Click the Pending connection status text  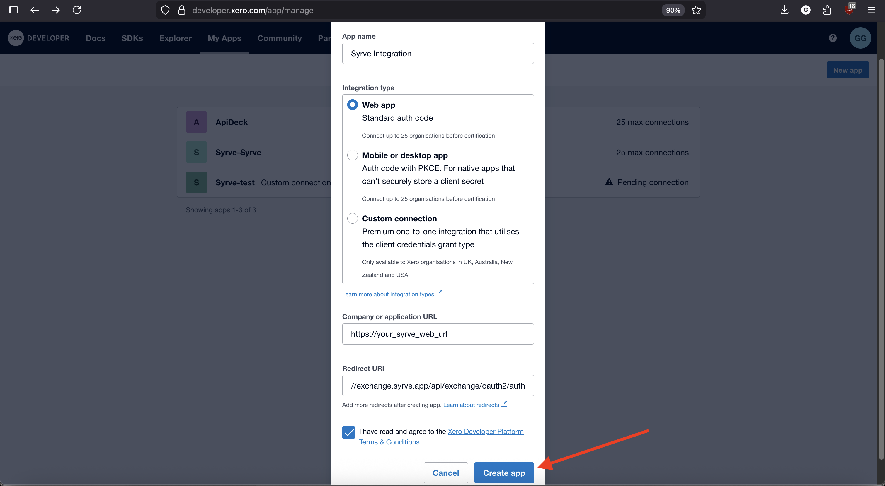tap(653, 182)
